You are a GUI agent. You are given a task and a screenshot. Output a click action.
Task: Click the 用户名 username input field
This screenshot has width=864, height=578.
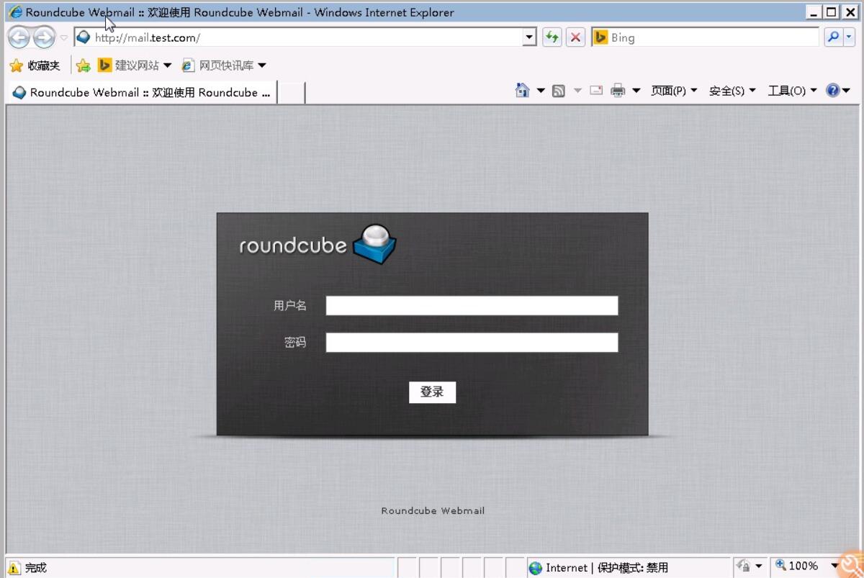point(472,306)
